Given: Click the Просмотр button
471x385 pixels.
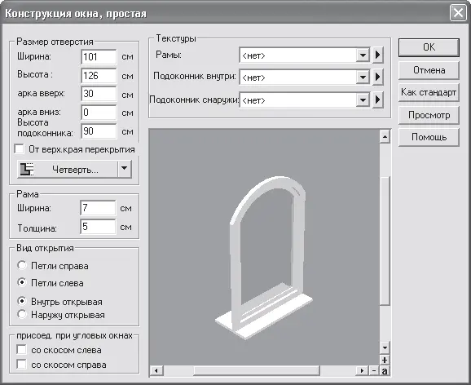Looking at the screenshot, I should 429,115.
